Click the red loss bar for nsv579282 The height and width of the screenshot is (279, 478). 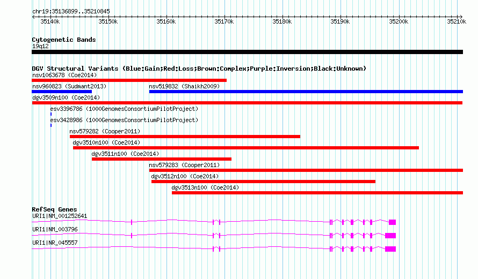(x=185, y=137)
